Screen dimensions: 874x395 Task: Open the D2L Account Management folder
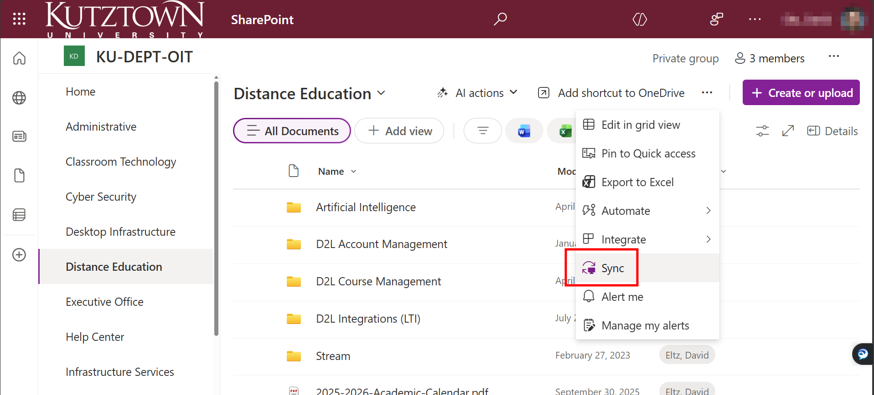click(x=382, y=244)
